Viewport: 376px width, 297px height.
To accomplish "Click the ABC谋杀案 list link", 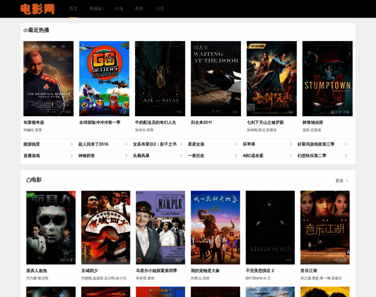I will click(253, 156).
